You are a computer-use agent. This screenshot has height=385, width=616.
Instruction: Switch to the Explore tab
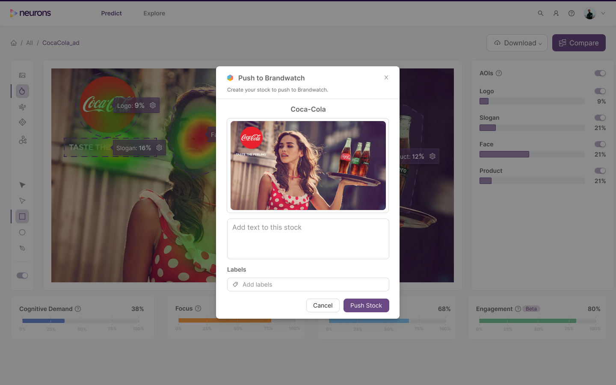(154, 13)
